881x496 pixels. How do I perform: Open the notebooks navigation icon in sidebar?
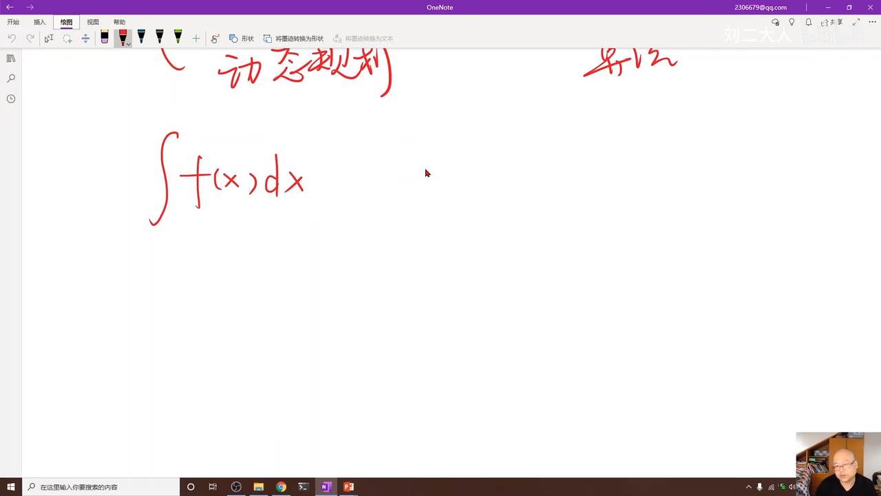11,59
